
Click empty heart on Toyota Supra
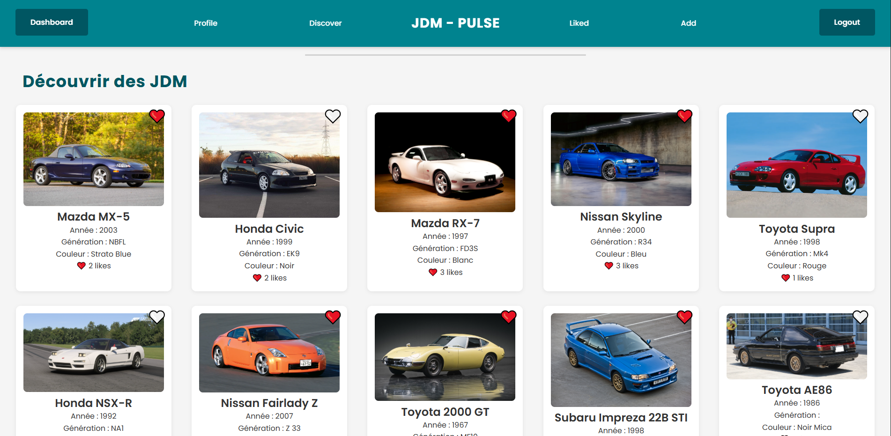[x=860, y=116]
